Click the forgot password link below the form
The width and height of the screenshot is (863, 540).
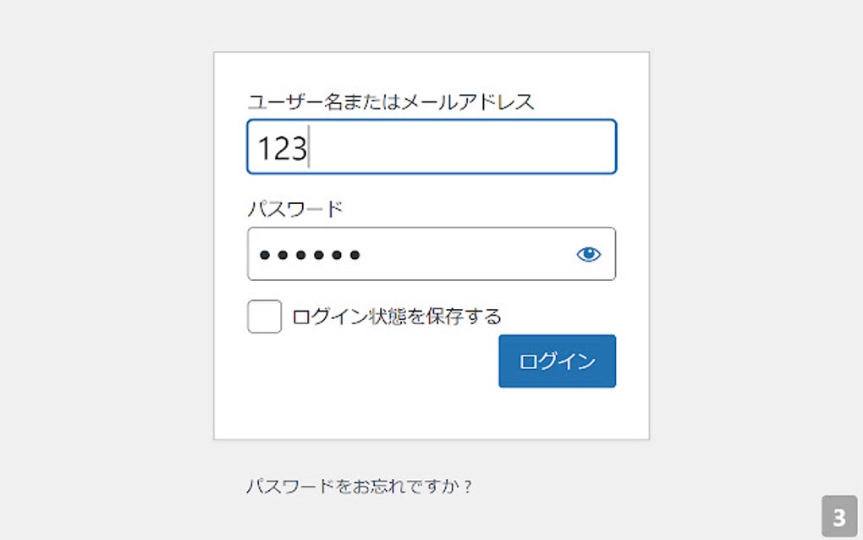click(x=359, y=485)
